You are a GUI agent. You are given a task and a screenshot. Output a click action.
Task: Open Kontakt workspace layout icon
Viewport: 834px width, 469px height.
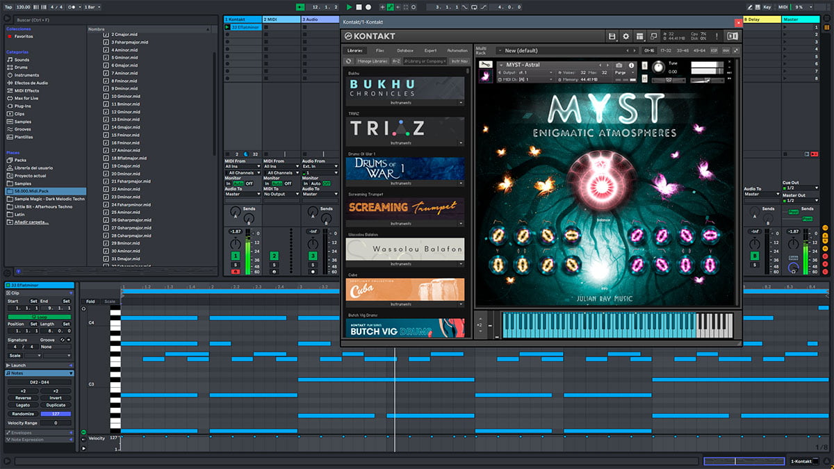(639, 36)
